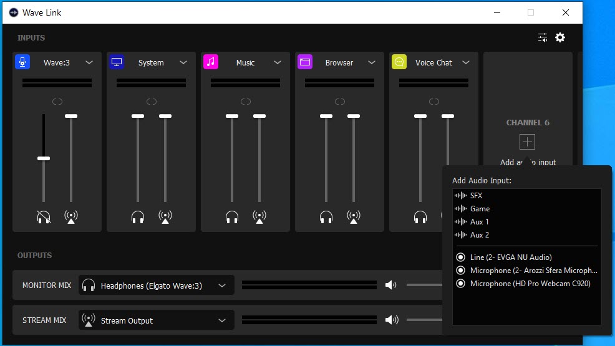
Task: Click the Stream Mix output level meter
Action: click(x=309, y=320)
